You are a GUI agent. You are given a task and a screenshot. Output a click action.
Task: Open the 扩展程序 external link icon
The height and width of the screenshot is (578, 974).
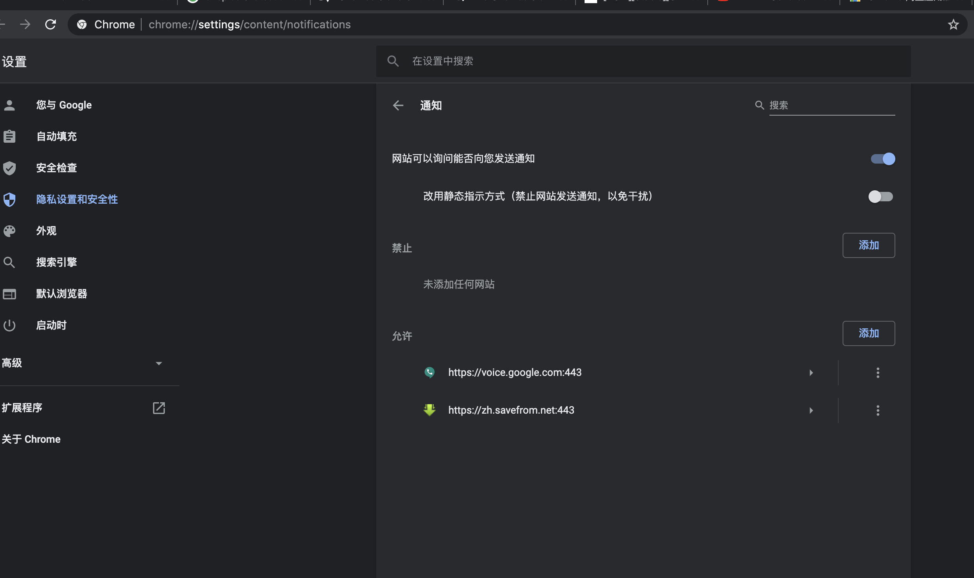pos(159,408)
